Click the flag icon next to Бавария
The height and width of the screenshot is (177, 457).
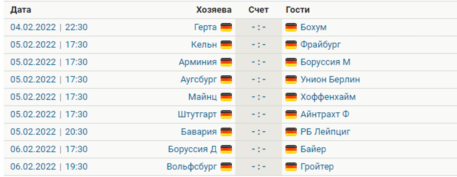point(226,132)
